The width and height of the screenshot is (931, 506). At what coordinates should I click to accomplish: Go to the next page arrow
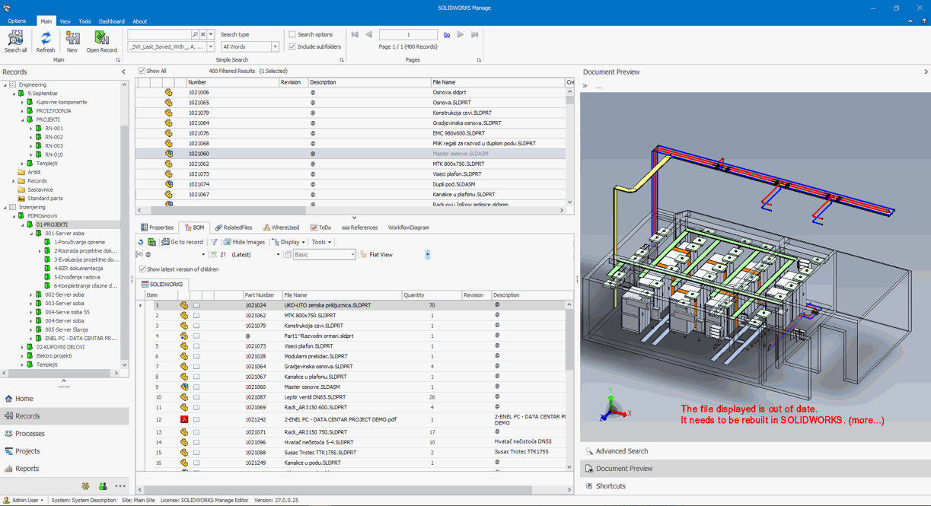(461, 35)
